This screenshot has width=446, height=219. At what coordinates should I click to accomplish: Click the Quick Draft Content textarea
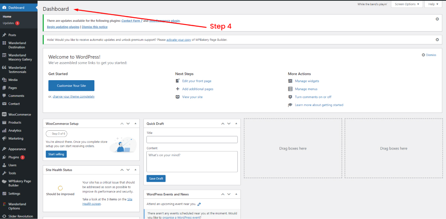tap(192, 161)
